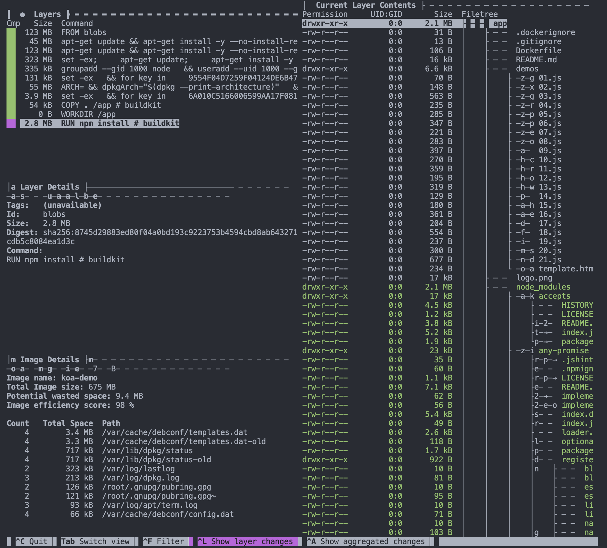
Task: Expand the any-promise folder node
Action: click(563, 351)
